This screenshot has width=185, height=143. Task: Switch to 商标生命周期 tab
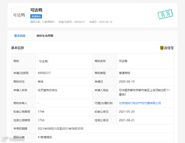point(45,35)
